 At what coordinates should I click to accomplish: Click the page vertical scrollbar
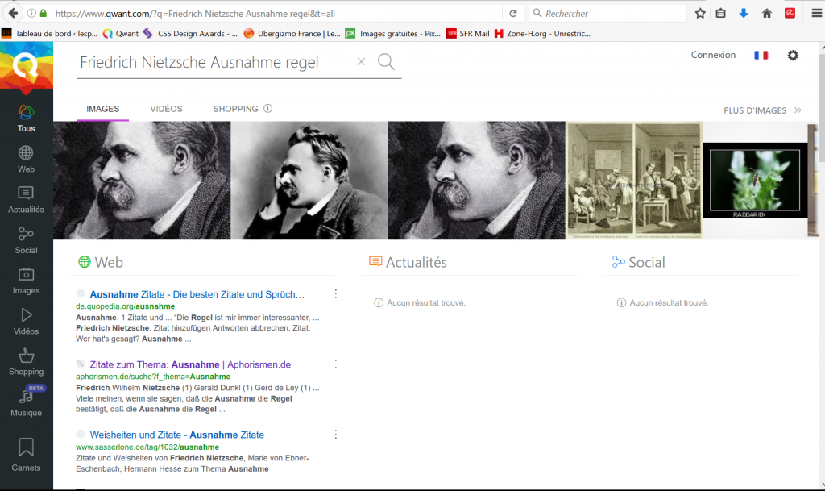821,266
